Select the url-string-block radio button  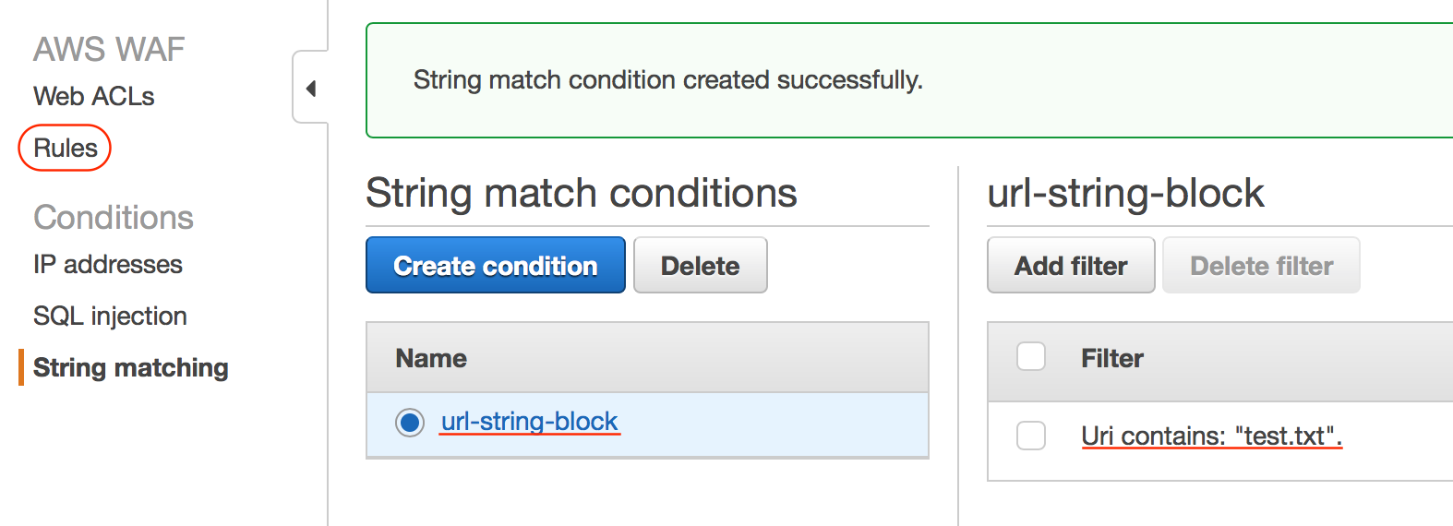(x=409, y=423)
